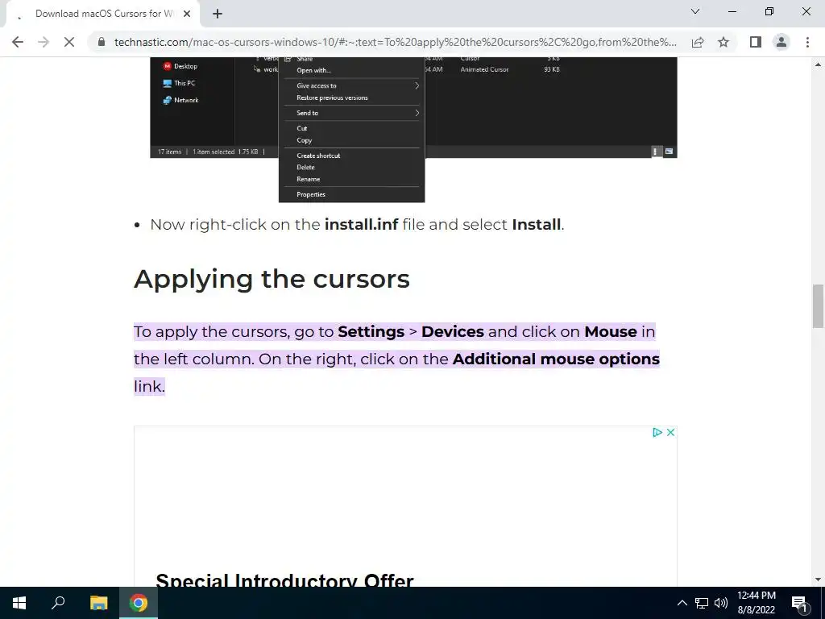Close the Download macOS Cursors tab
The image size is (825, 619).
tap(187, 14)
